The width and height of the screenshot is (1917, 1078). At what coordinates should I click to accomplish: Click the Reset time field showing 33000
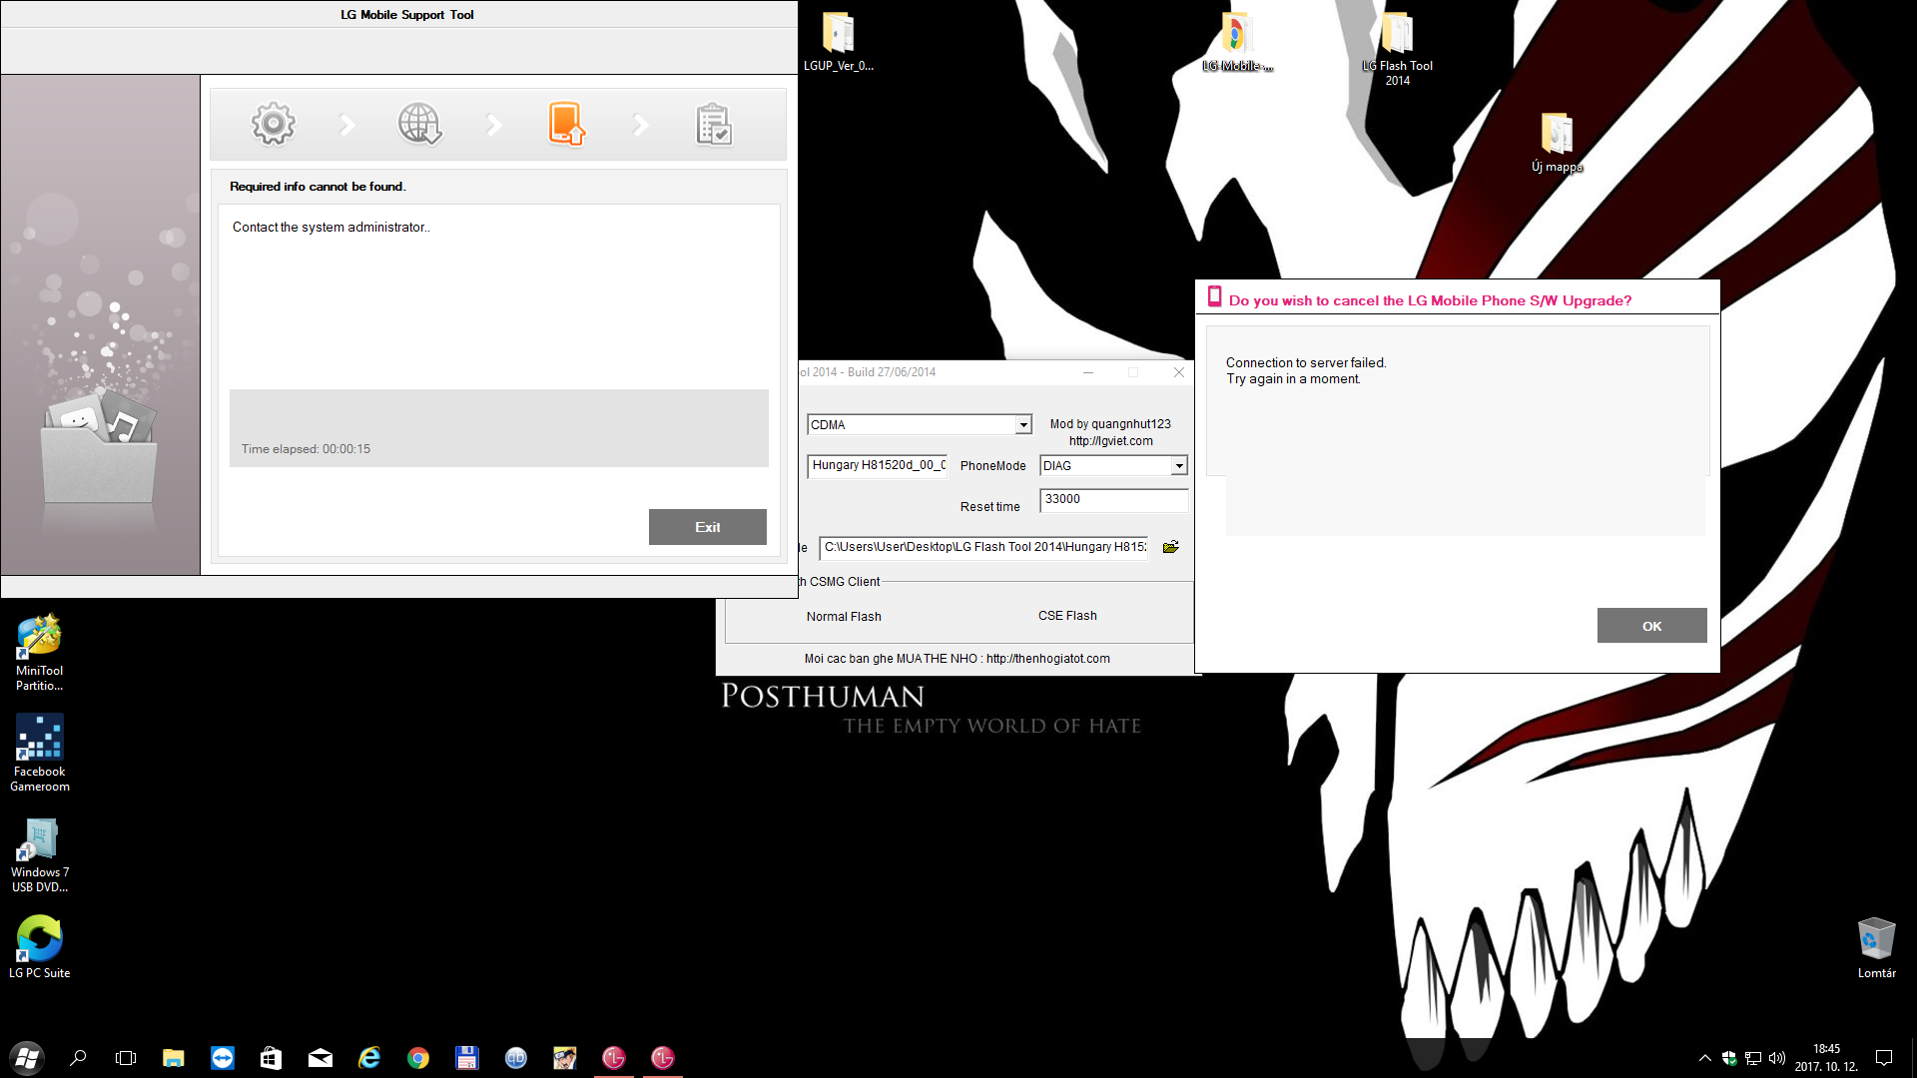(1113, 499)
